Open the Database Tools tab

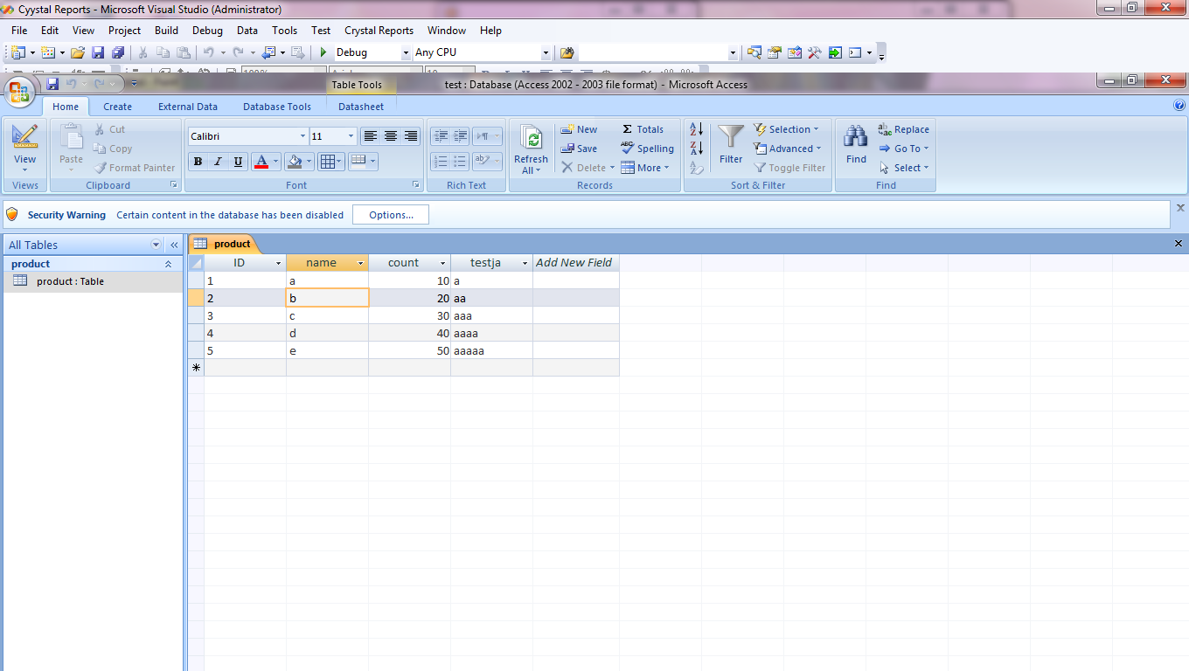277,107
